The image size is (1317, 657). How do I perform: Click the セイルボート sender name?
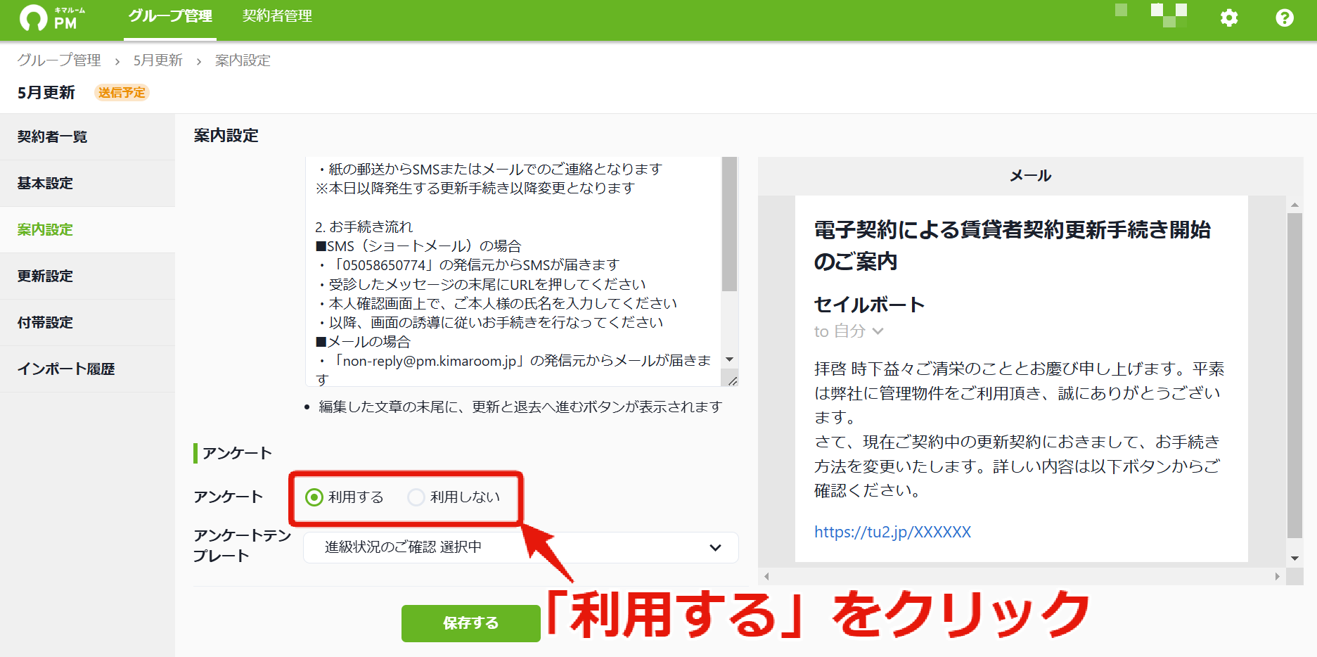(x=869, y=305)
